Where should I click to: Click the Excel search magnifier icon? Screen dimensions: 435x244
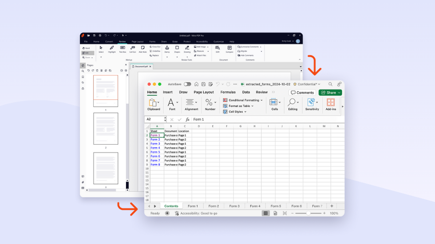[x=330, y=84]
